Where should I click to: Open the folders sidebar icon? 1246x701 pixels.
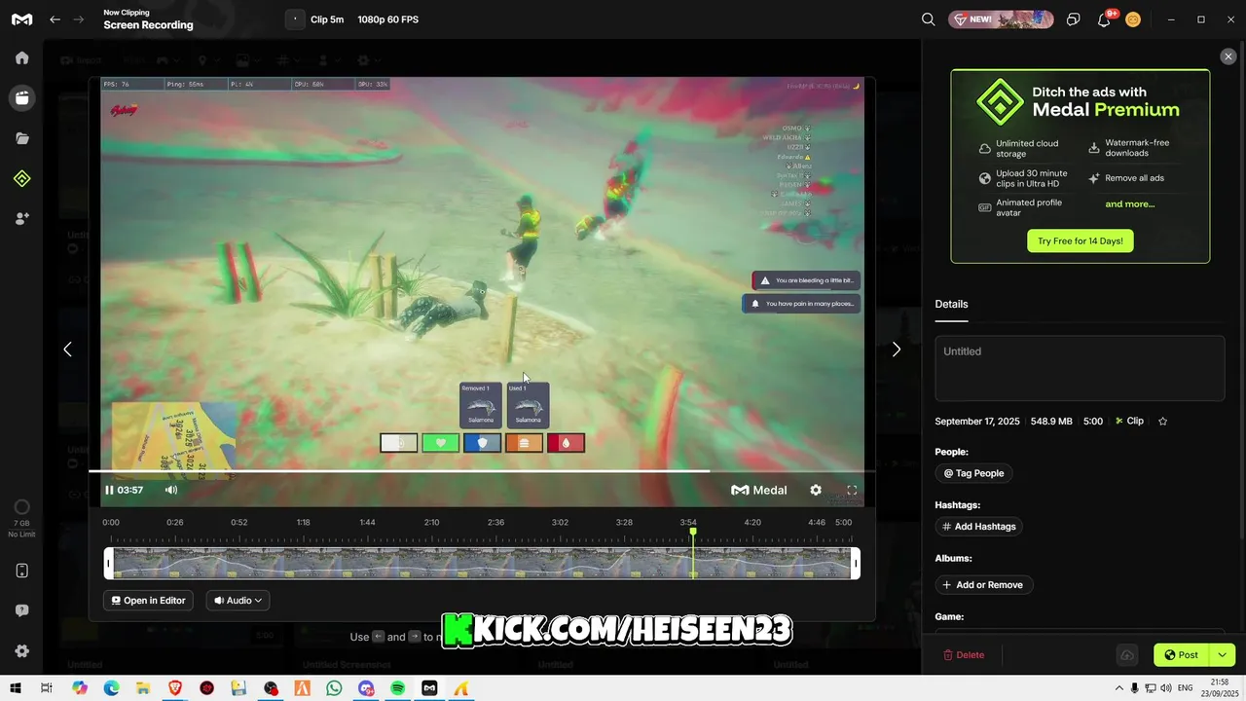21,138
